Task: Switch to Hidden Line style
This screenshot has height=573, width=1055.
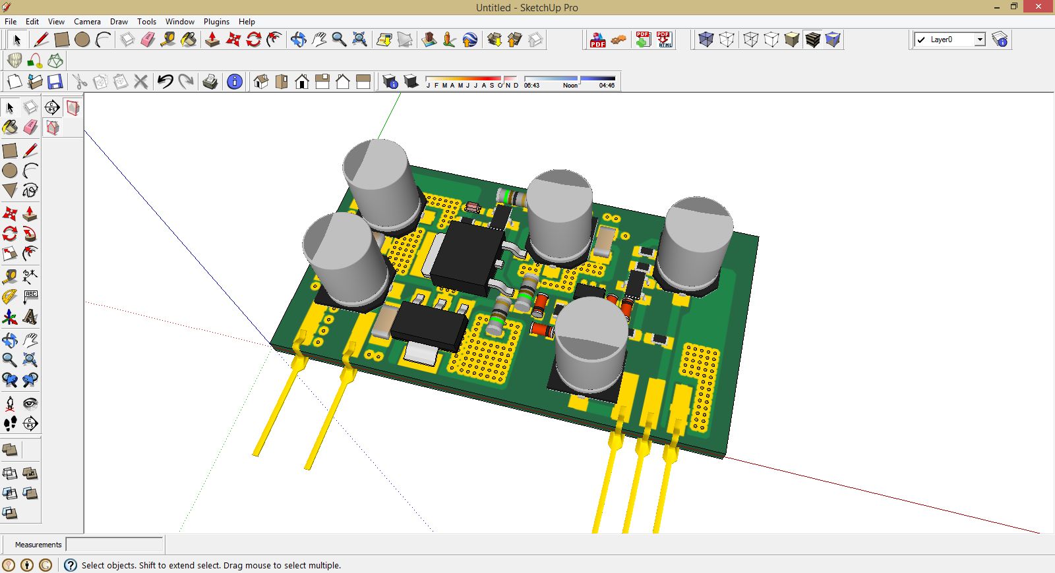Action: (x=771, y=40)
